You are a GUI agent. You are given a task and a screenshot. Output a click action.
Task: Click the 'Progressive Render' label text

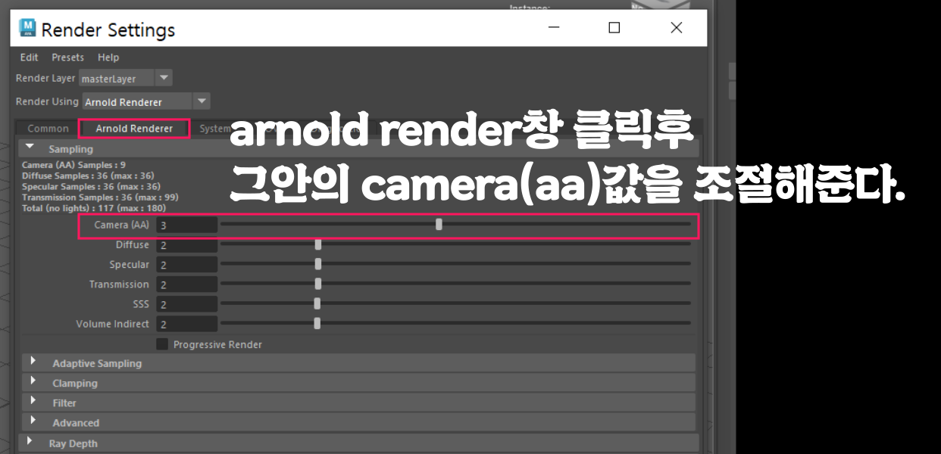[217, 344]
